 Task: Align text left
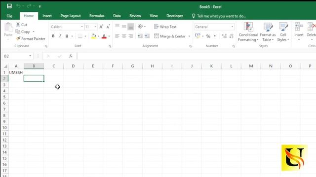pyautogui.click(x=117, y=36)
